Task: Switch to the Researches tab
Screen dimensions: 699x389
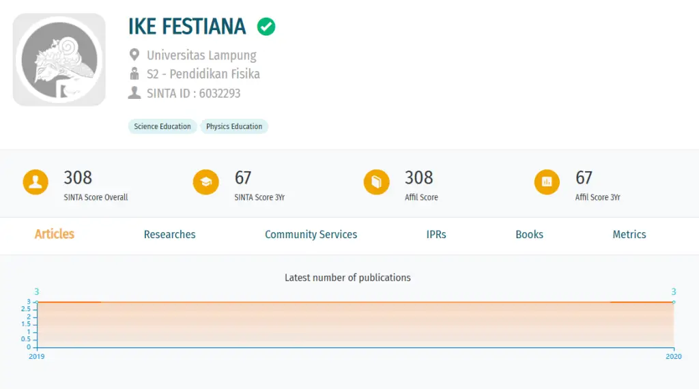Action: tap(169, 234)
